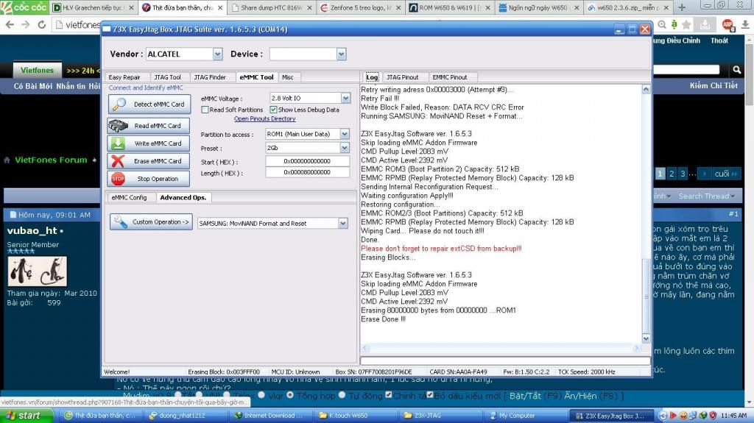The image size is (754, 423).
Task: Expand the Search Thread dropdown
Action: 706,196
